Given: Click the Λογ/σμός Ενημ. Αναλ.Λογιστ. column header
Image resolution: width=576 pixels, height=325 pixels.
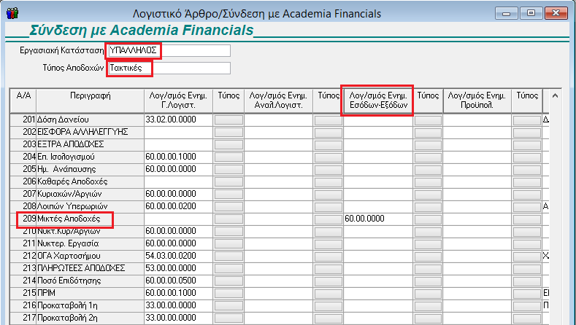Looking at the screenshot, I should pos(279,101).
